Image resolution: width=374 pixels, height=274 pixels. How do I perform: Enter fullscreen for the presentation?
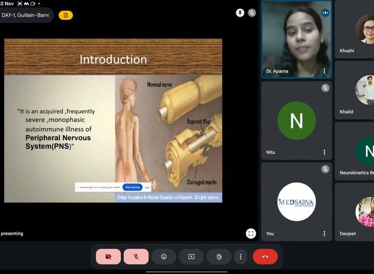251,234
